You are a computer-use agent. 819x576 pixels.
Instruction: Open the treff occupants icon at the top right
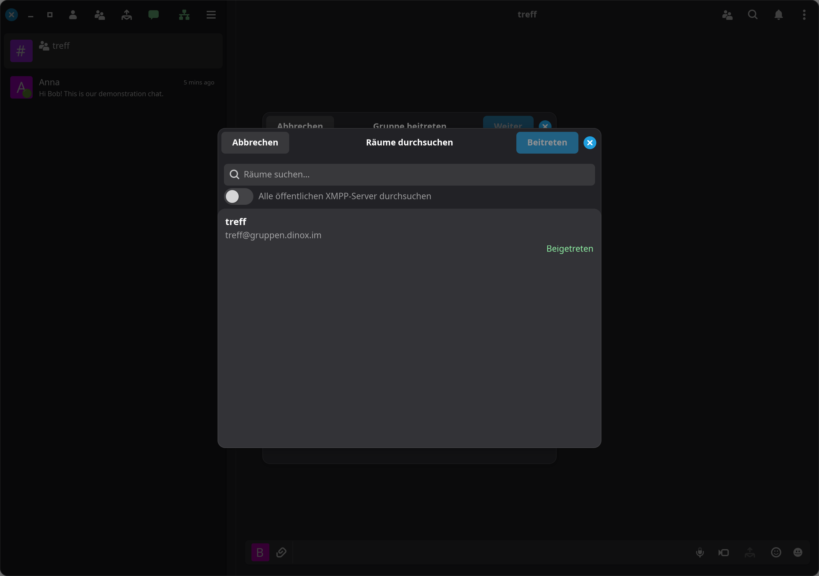point(727,15)
